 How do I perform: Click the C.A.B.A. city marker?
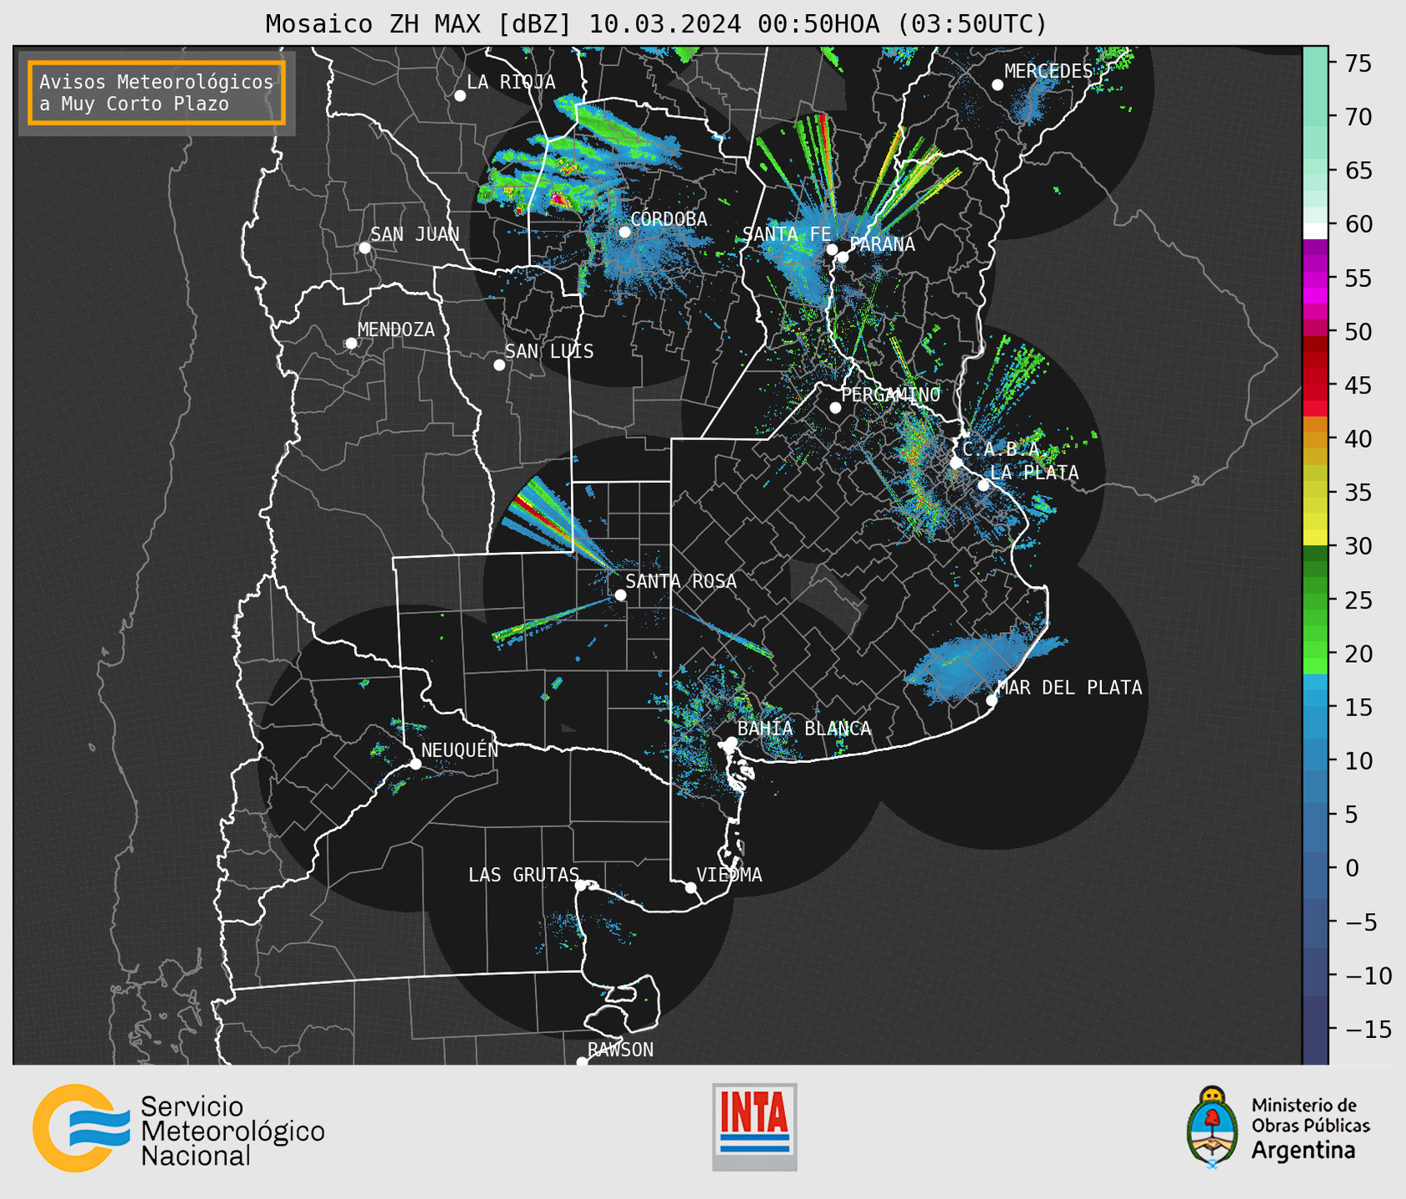pyautogui.click(x=957, y=463)
